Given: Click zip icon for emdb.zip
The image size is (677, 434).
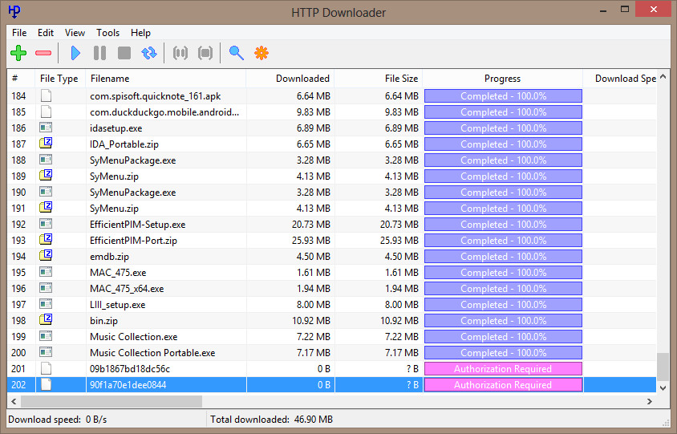Looking at the screenshot, I should tap(46, 256).
